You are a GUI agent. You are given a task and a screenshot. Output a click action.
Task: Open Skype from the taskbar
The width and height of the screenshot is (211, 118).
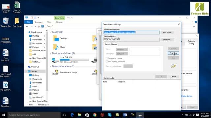110,115
